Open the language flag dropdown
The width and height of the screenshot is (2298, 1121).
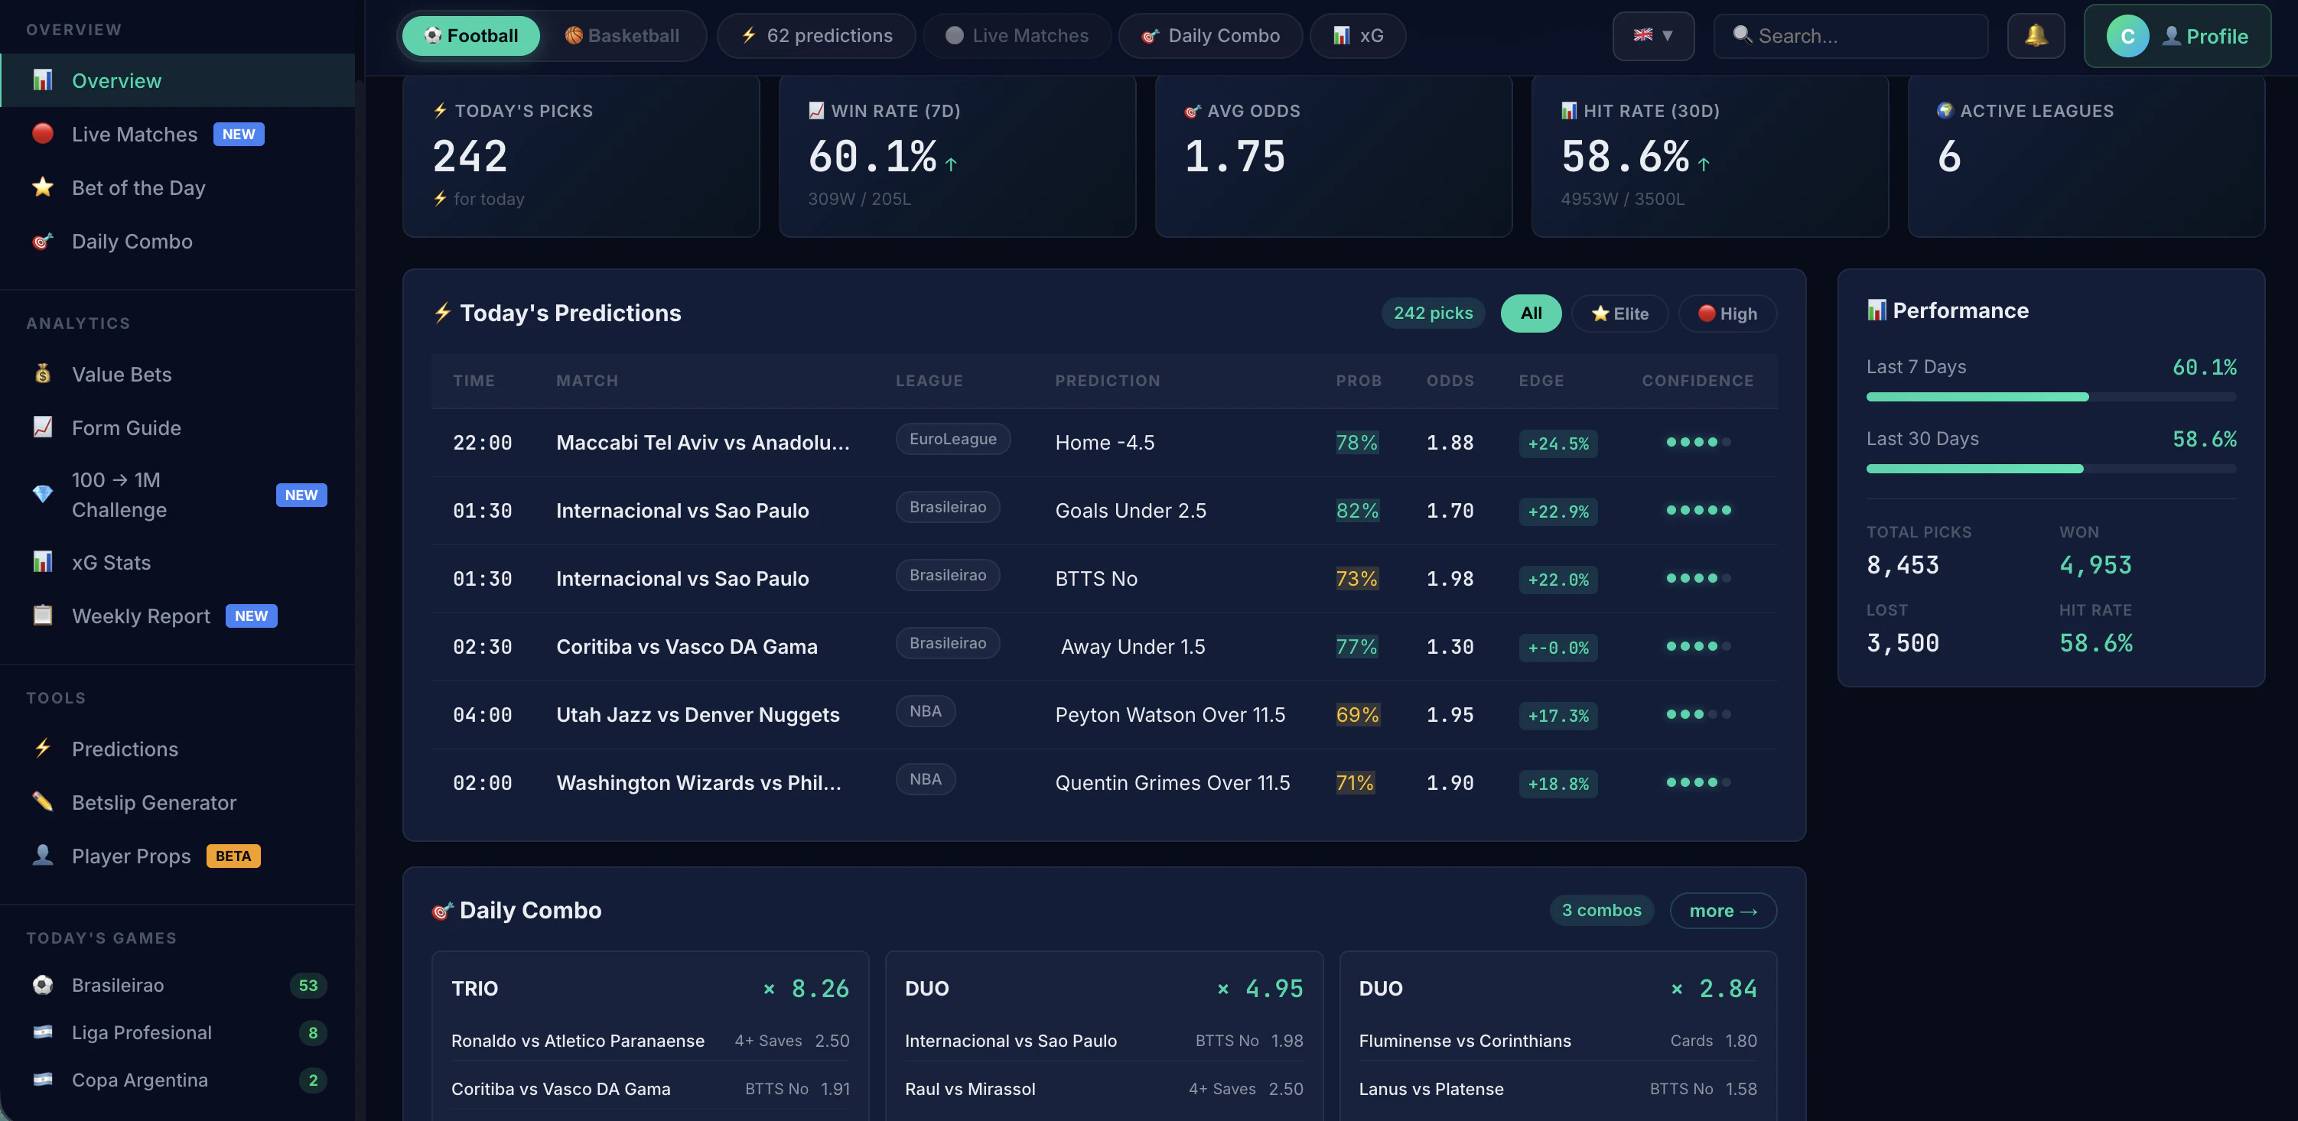pos(1652,36)
